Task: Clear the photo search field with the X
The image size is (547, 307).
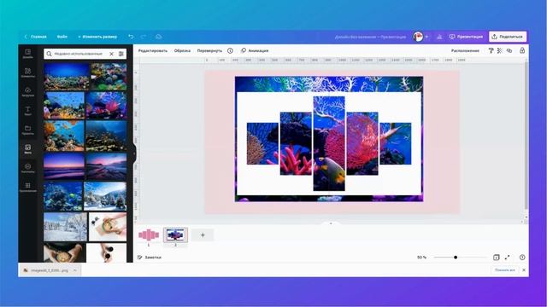Action: pyautogui.click(x=111, y=54)
